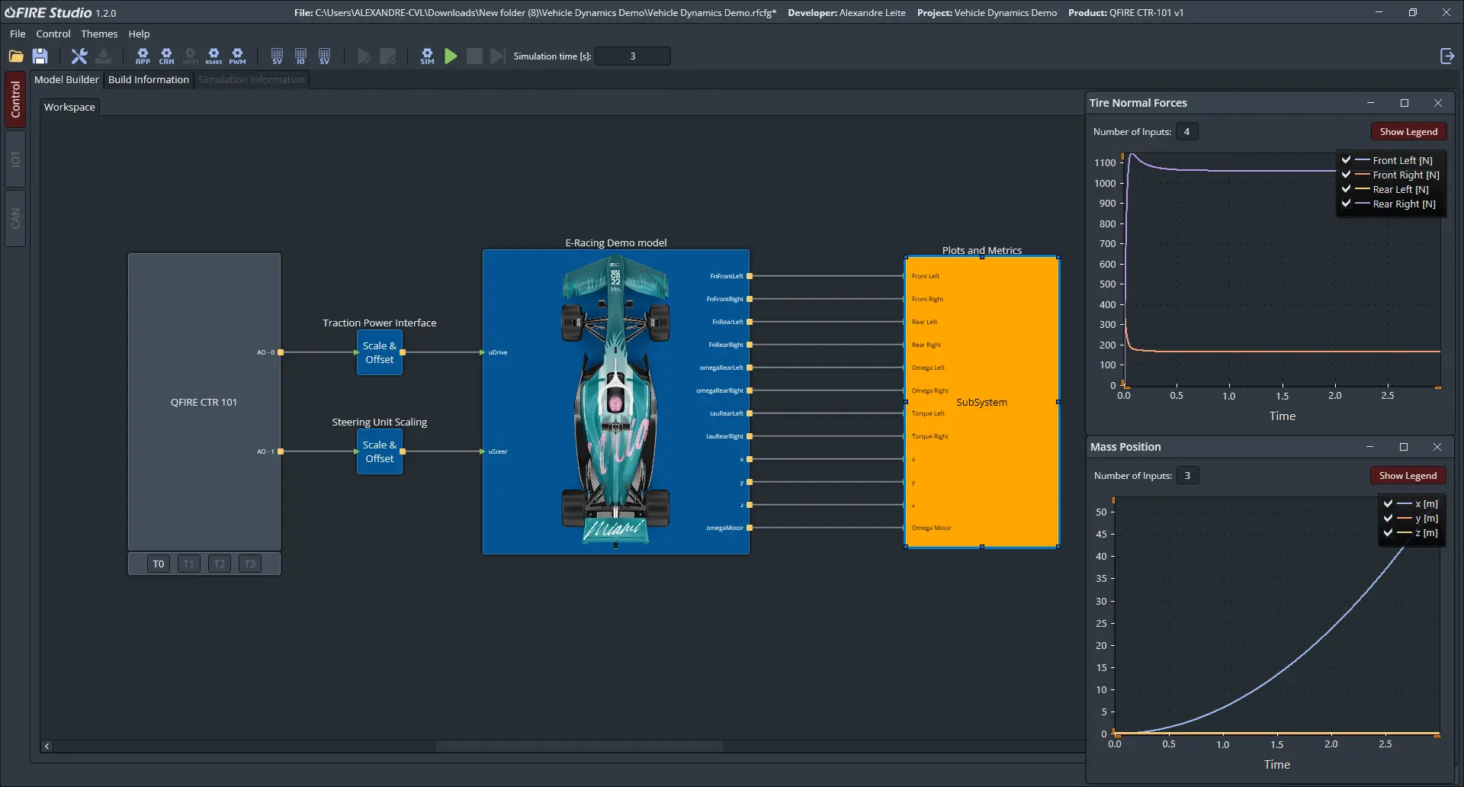Screen dimensions: 1464x787
Task: Set the Simulation time field
Action: [x=633, y=56]
